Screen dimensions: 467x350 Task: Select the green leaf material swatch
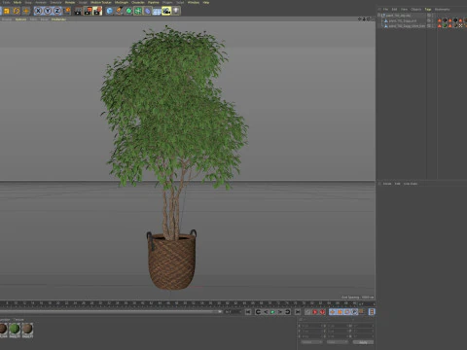pyautogui.click(x=15, y=329)
